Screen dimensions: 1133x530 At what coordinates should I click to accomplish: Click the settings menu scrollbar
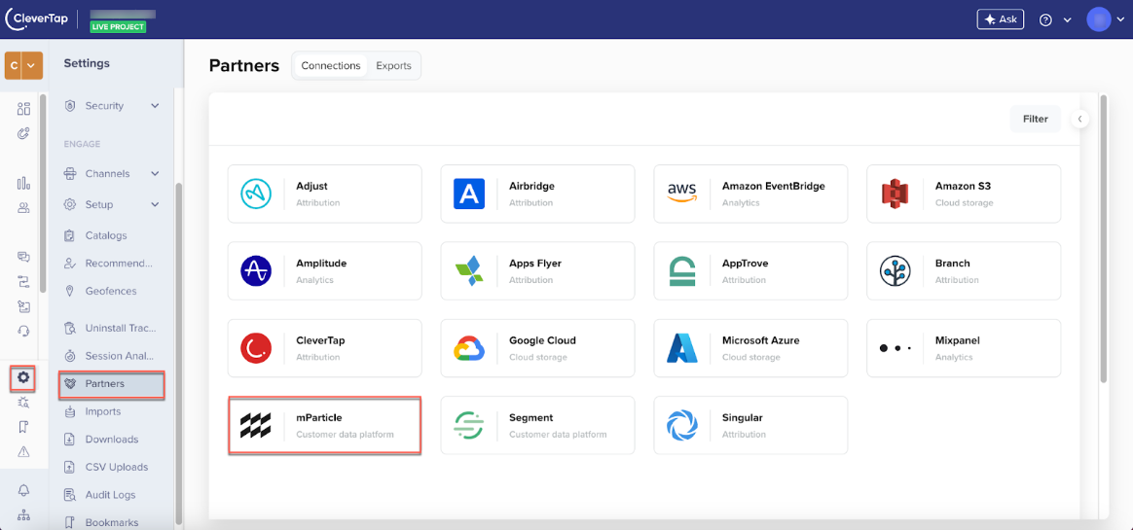179,354
